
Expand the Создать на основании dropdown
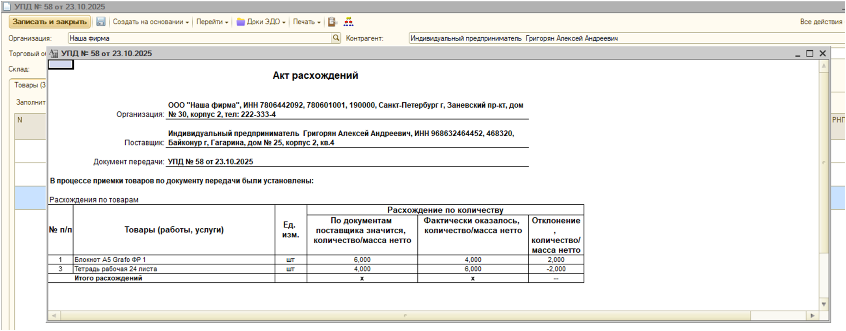tap(151, 22)
